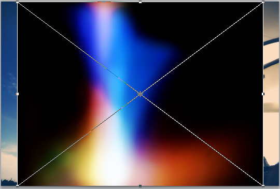Click the top-center transform handle
Viewport: 280px width, 189px height.
pyautogui.click(x=140, y=2)
